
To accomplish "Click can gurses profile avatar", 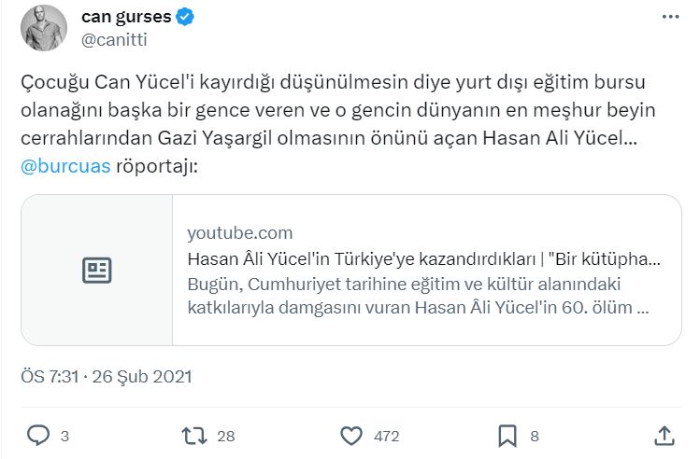I will click(43, 28).
